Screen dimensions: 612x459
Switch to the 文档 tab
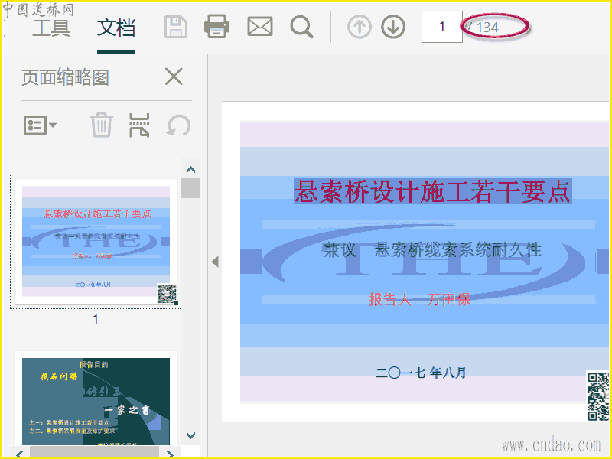[116, 28]
